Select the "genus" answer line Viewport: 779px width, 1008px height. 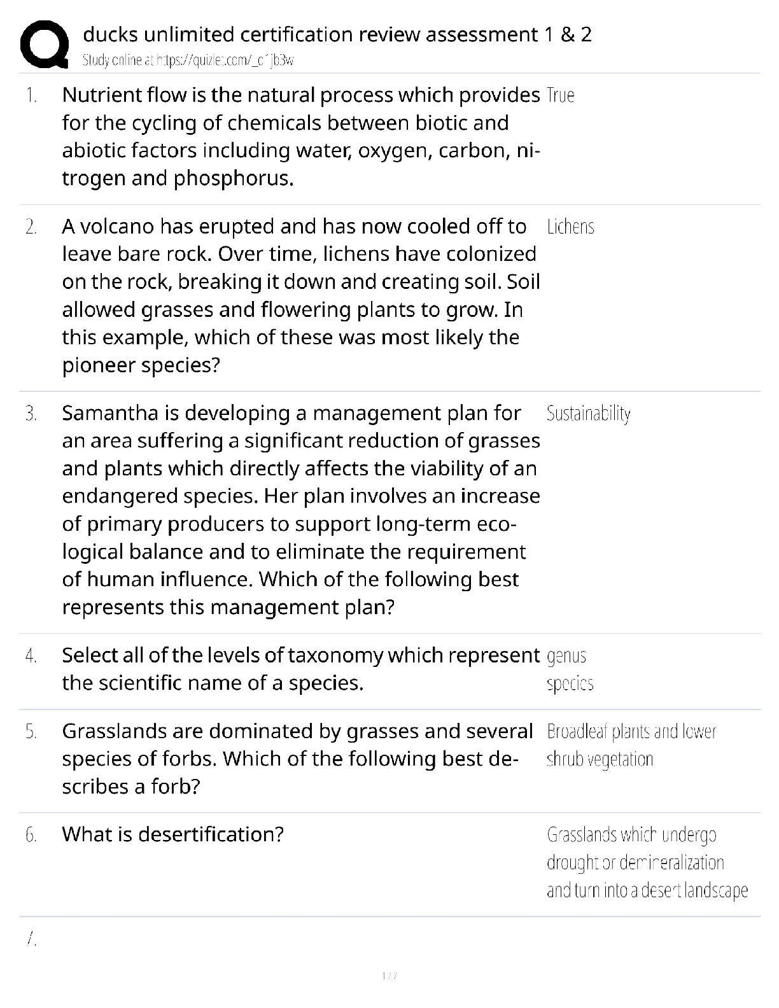566,655
